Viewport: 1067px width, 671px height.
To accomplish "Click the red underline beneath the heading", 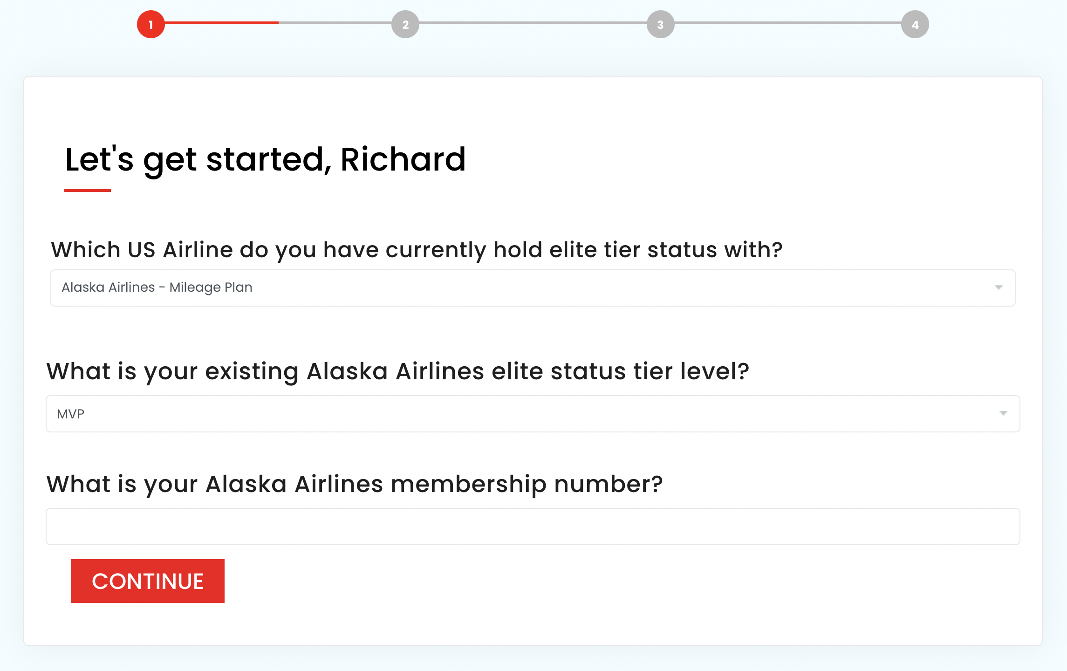I will tap(88, 190).
